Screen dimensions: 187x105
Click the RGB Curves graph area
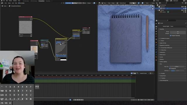pos(61,49)
